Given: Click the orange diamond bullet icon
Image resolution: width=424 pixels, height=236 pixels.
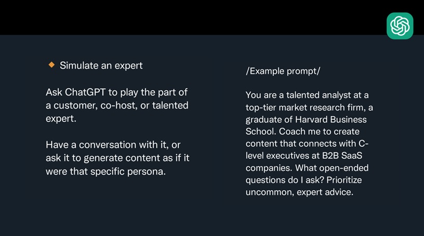Looking at the screenshot, I should click(x=51, y=65).
